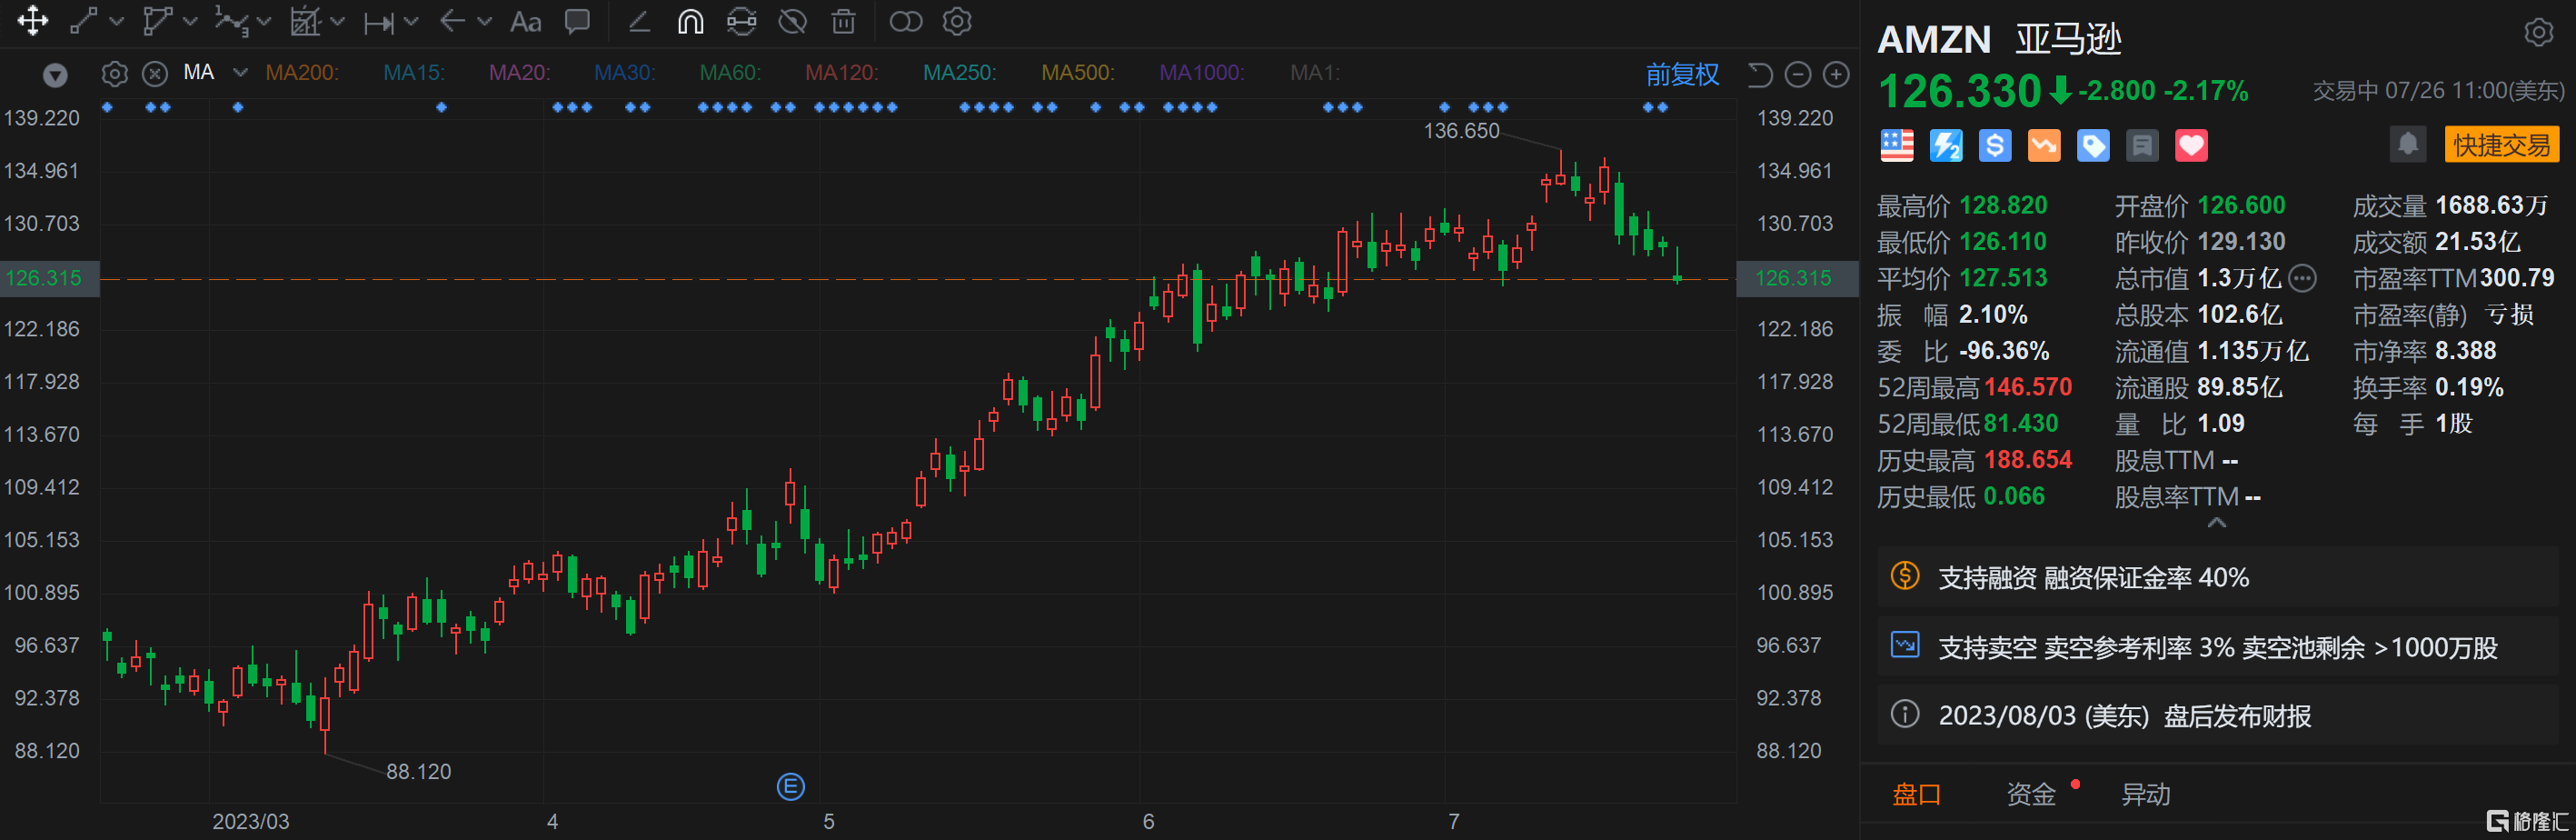The image size is (2576, 840).
Task: Expand the wave pattern tool dropdown
Action: pyautogui.click(x=264, y=21)
